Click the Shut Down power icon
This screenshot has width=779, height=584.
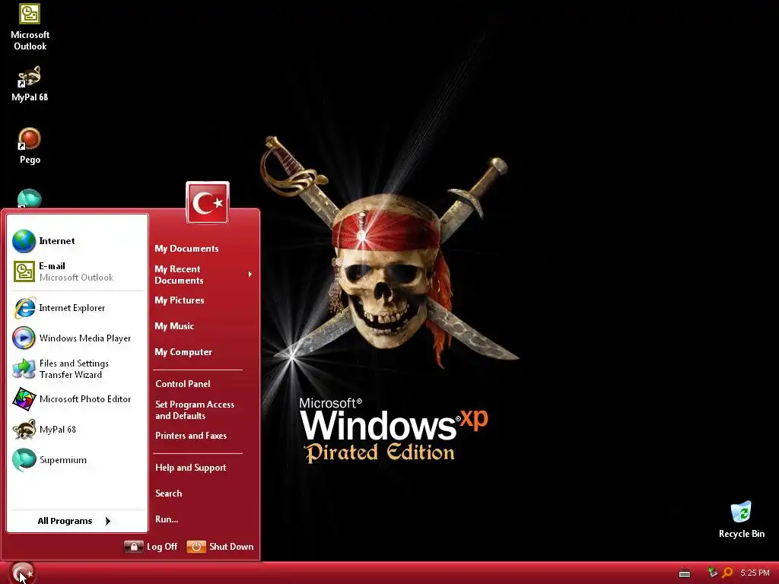(x=196, y=547)
